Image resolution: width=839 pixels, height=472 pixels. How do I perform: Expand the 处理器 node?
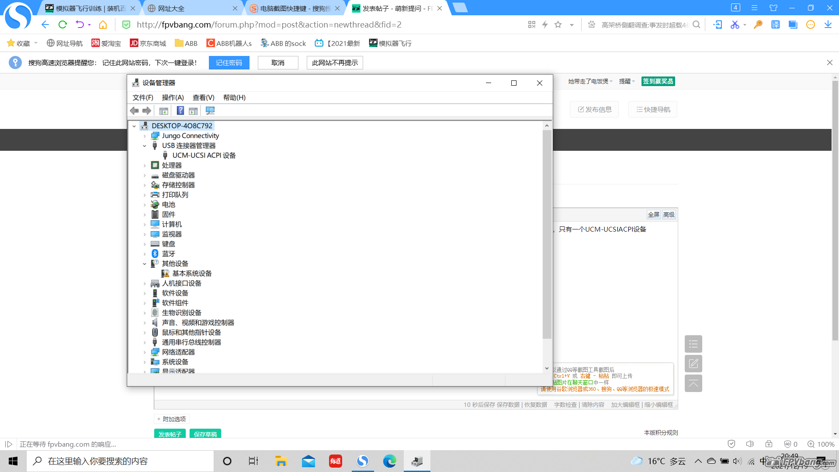coord(145,165)
